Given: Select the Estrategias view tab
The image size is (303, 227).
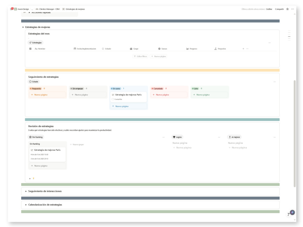Looking at the screenshot, I should click(35, 43).
